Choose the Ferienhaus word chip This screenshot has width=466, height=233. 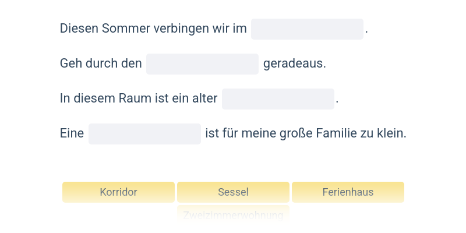[x=348, y=192]
